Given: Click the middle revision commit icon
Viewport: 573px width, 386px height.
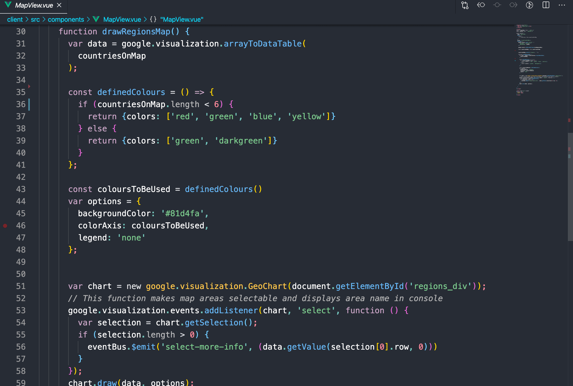Looking at the screenshot, I should click(497, 5).
